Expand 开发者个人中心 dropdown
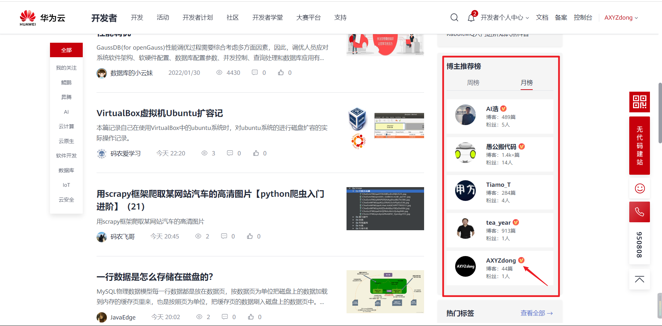The height and width of the screenshot is (326, 662). (505, 18)
